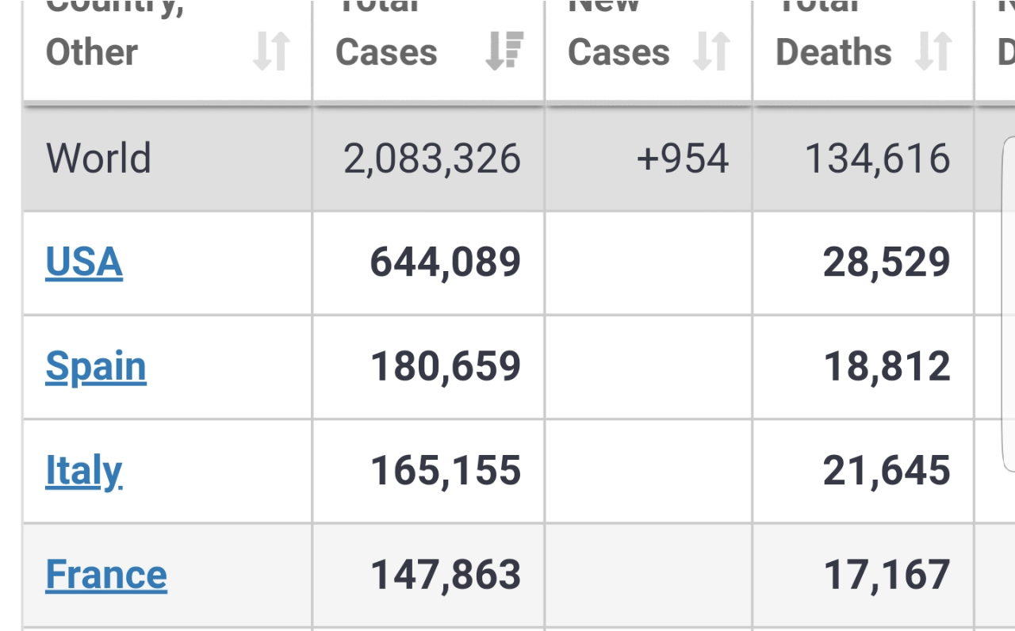Click Italy's total cases value 165,155
The height and width of the screenshot is (631, 1015).
click(x=446, y=471)
